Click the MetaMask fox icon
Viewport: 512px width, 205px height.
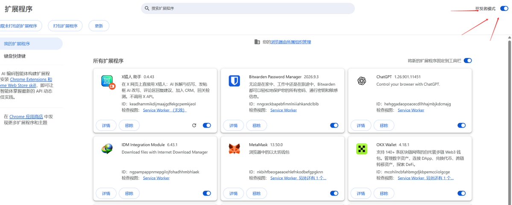coord(234,149)
